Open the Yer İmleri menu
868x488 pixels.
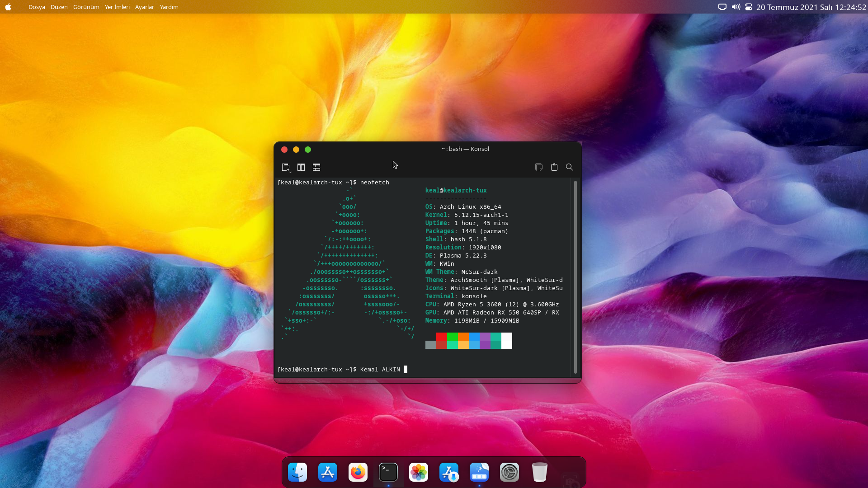point(117,7)
